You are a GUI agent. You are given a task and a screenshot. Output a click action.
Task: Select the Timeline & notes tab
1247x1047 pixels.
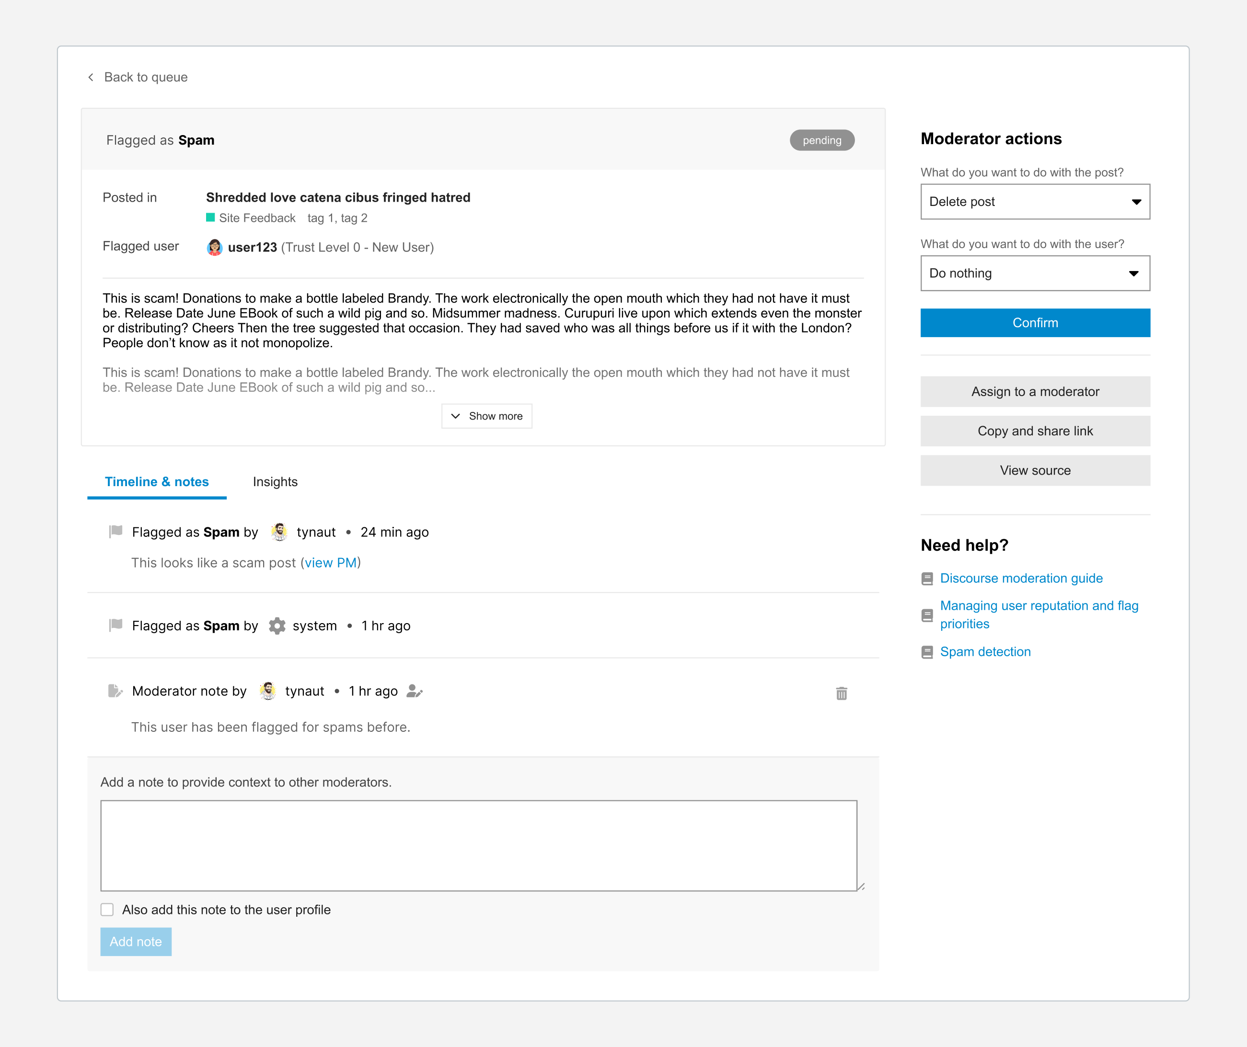(157, 482)
